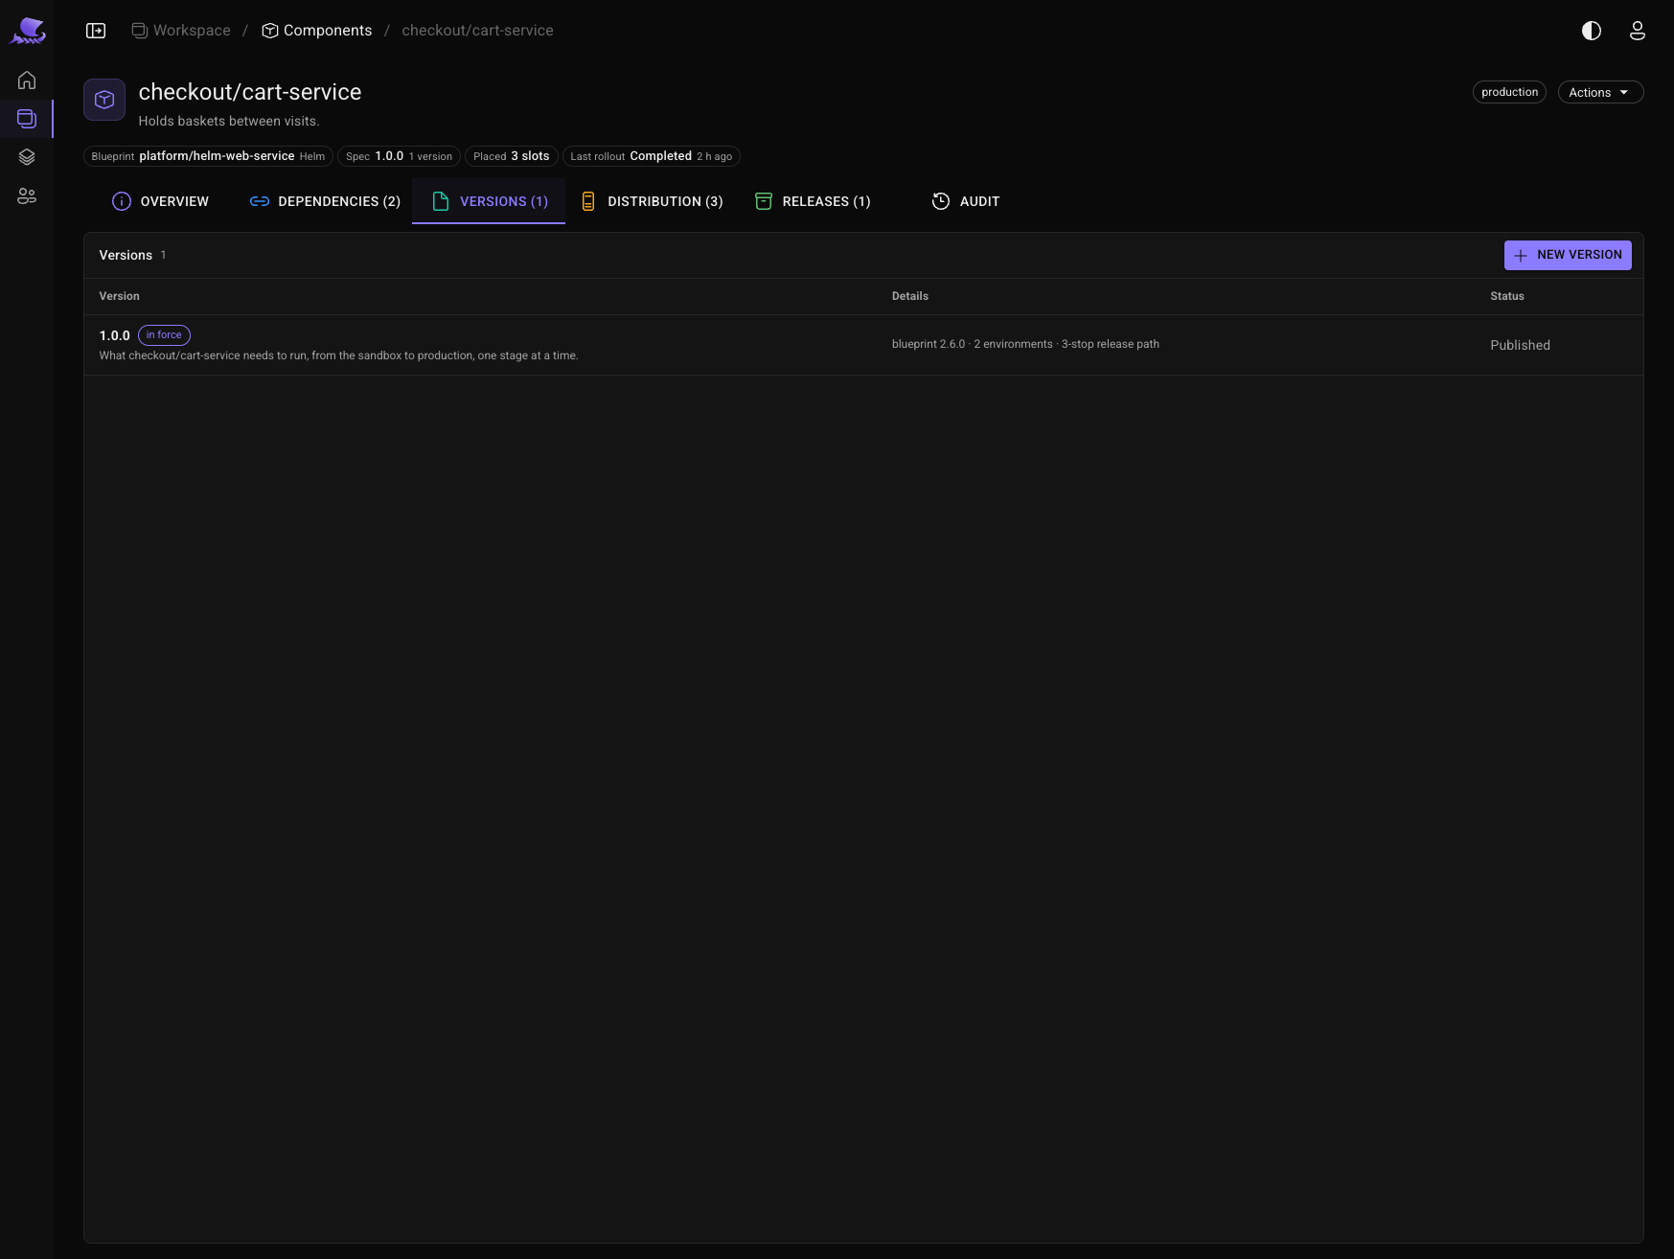Click the 'in force' badge
Image resolution: width=1674 pixels, height=1259 pixels.
[x=164, y=335]
